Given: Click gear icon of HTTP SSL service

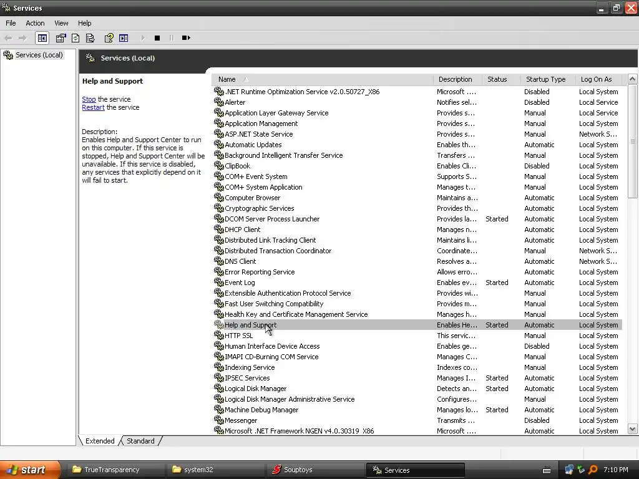Looking at the screenshot, I should pyautogui.click(x=219, y=335).
